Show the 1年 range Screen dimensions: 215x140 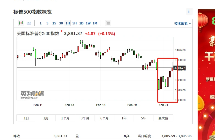tap(124, 118)
